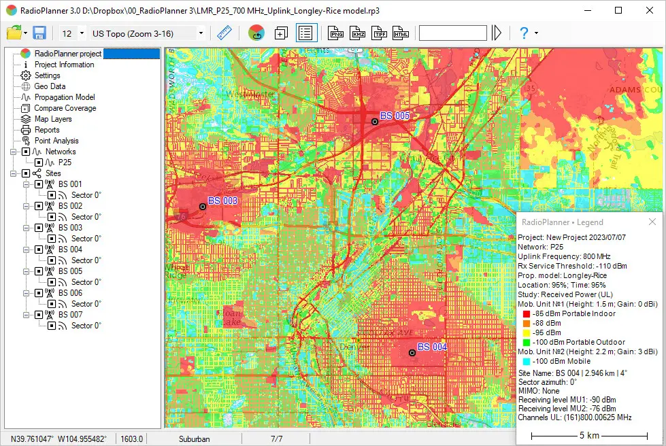Click the go arrow beside the search box
Screen dimensions: 666x446
[x=497, y=33]
